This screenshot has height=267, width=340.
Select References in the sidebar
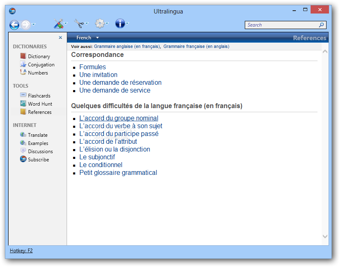40,112
